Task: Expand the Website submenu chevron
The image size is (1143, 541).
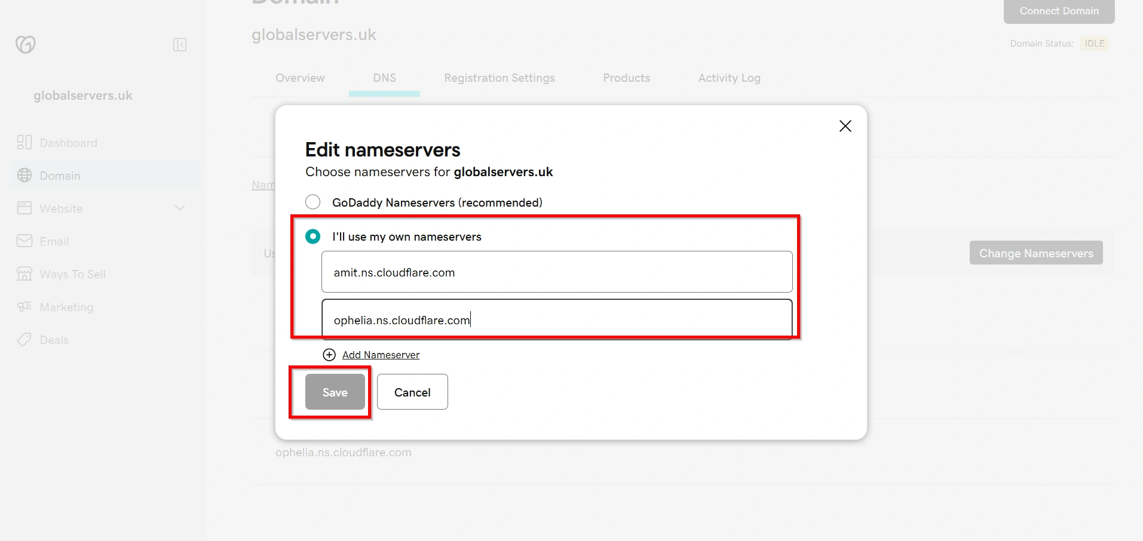Action: [180, 208]
